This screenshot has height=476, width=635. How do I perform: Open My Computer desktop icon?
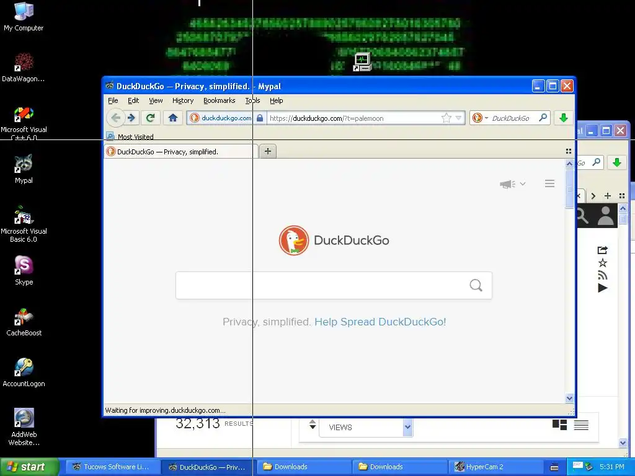(x=24, y=17)
